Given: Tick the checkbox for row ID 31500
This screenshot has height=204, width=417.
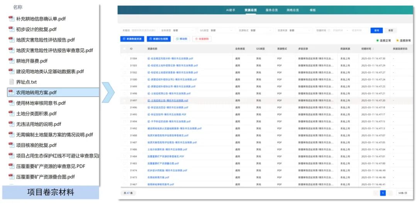Looking at the screenshot, I should 124,79.
